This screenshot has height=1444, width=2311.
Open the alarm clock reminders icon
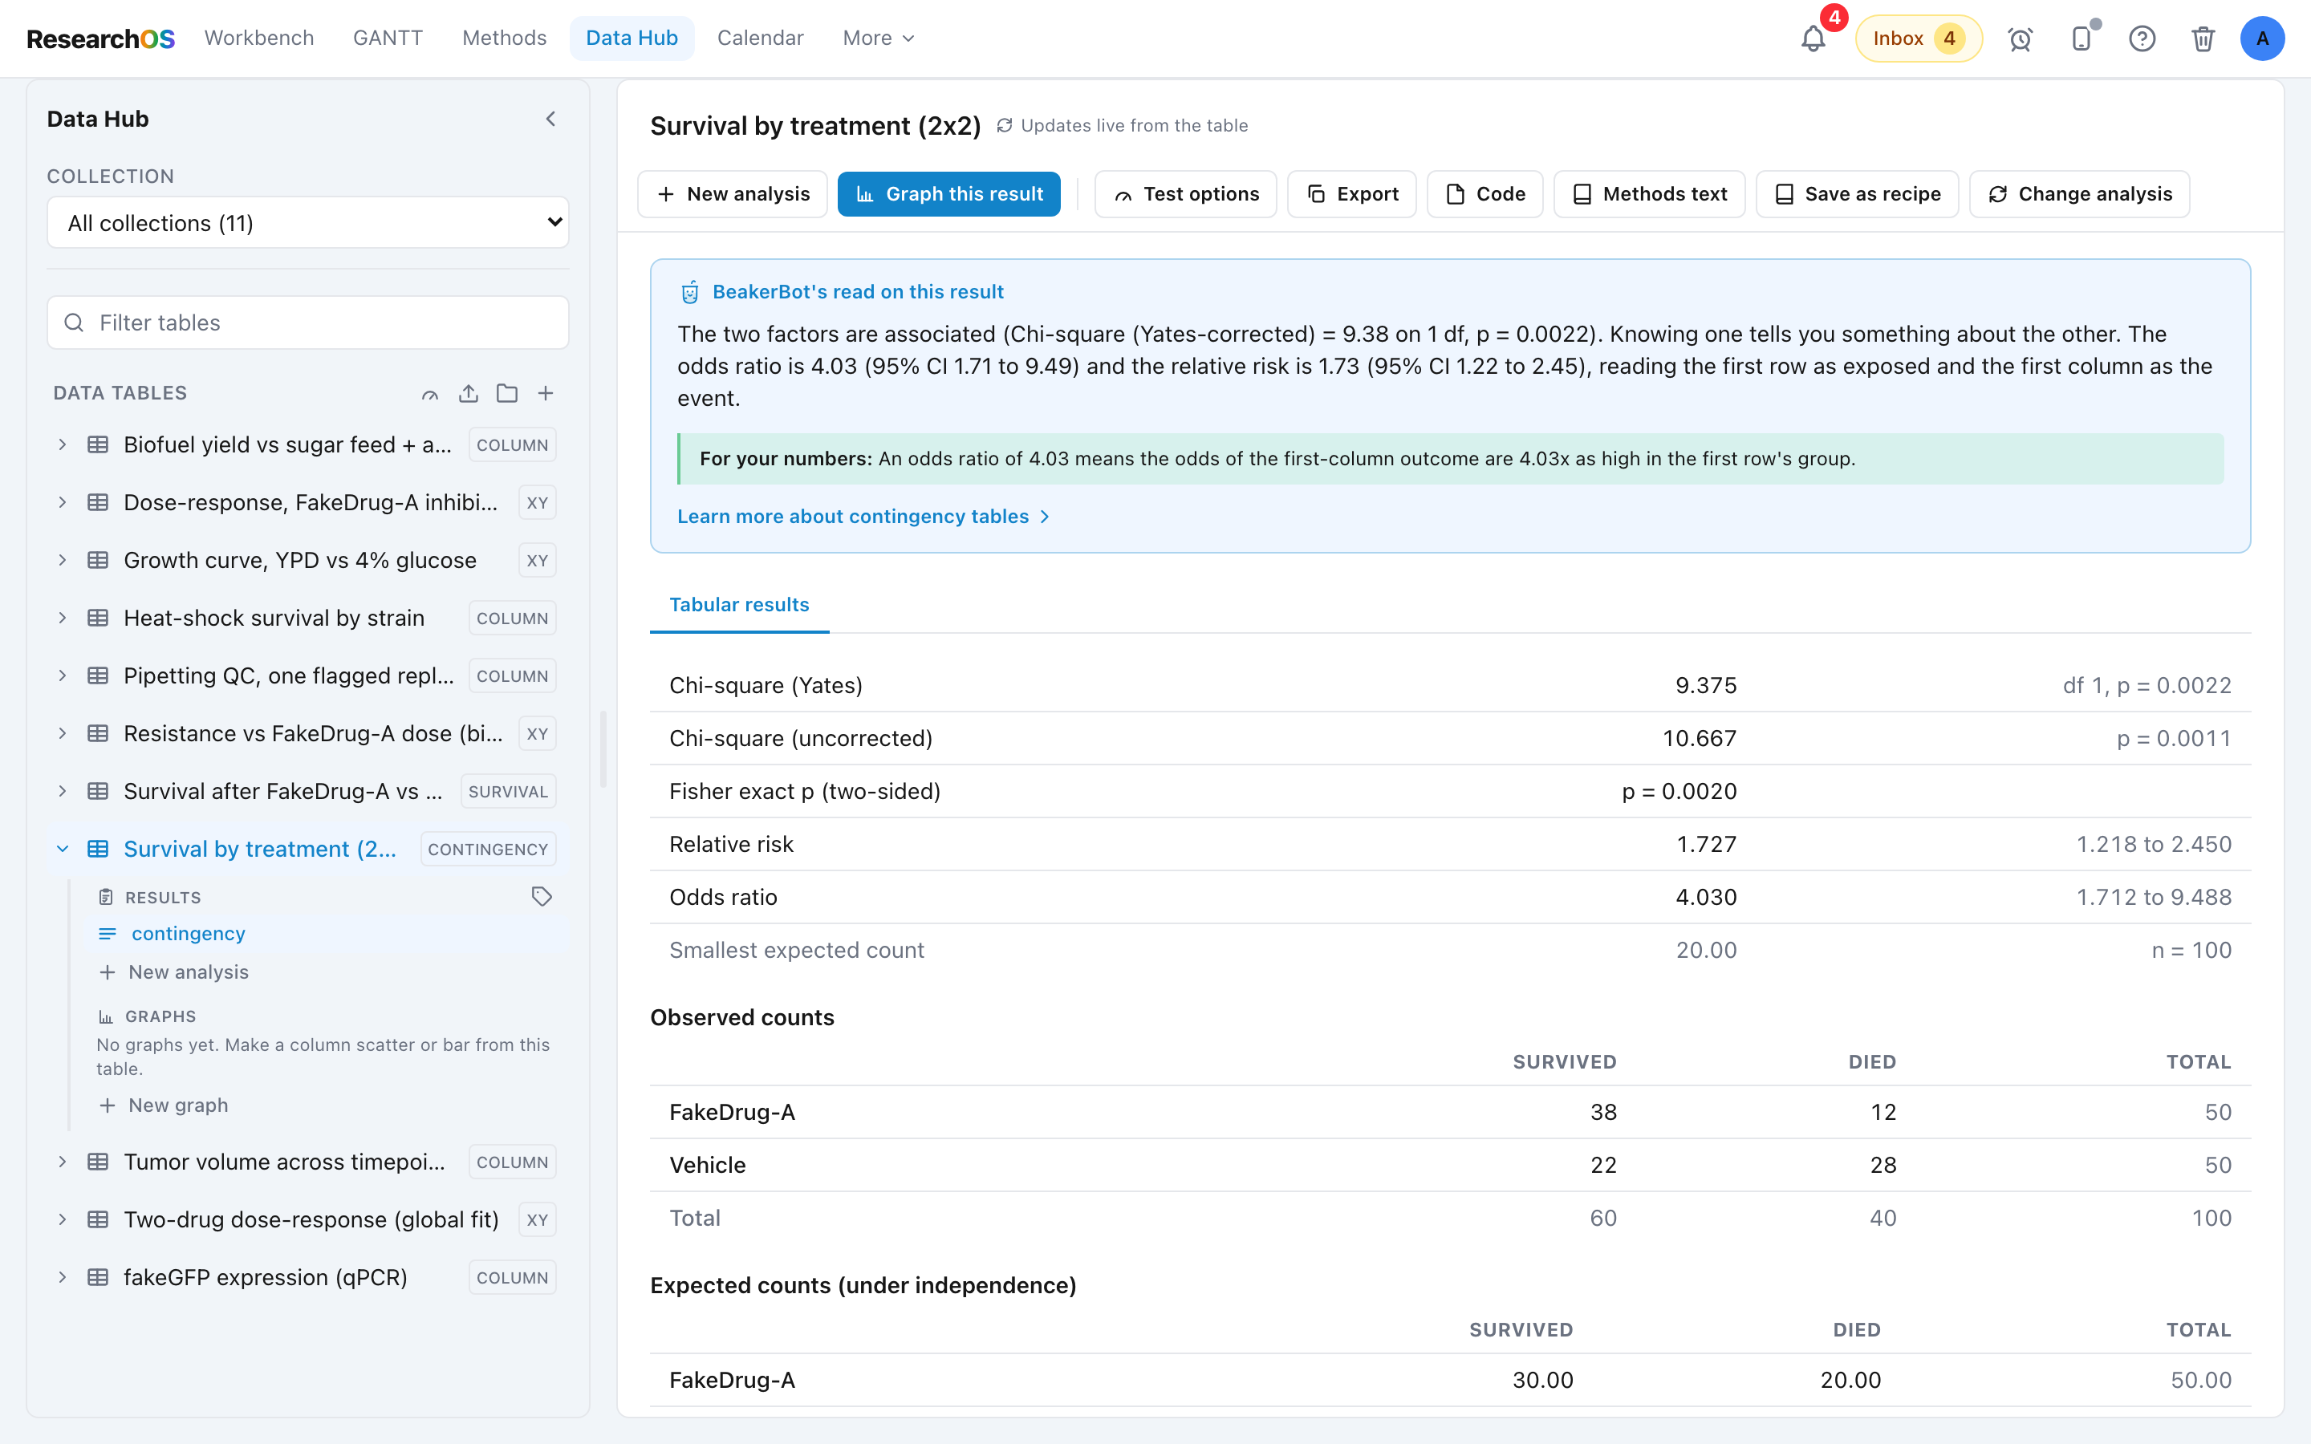click(x=2020, y=39)
